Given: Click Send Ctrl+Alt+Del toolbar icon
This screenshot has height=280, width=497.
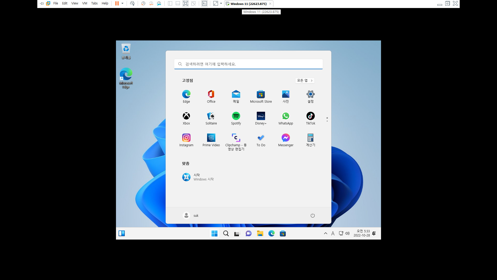Looking at the screenshot, I should click(x=132, y=3).
